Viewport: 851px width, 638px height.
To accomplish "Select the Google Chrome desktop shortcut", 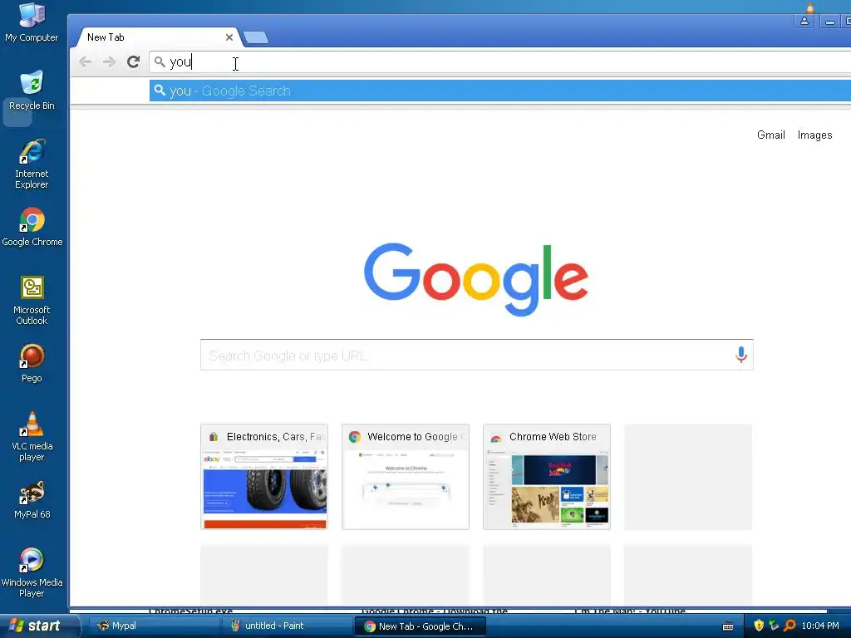I will pyautogui.click(x=32, y=227).
